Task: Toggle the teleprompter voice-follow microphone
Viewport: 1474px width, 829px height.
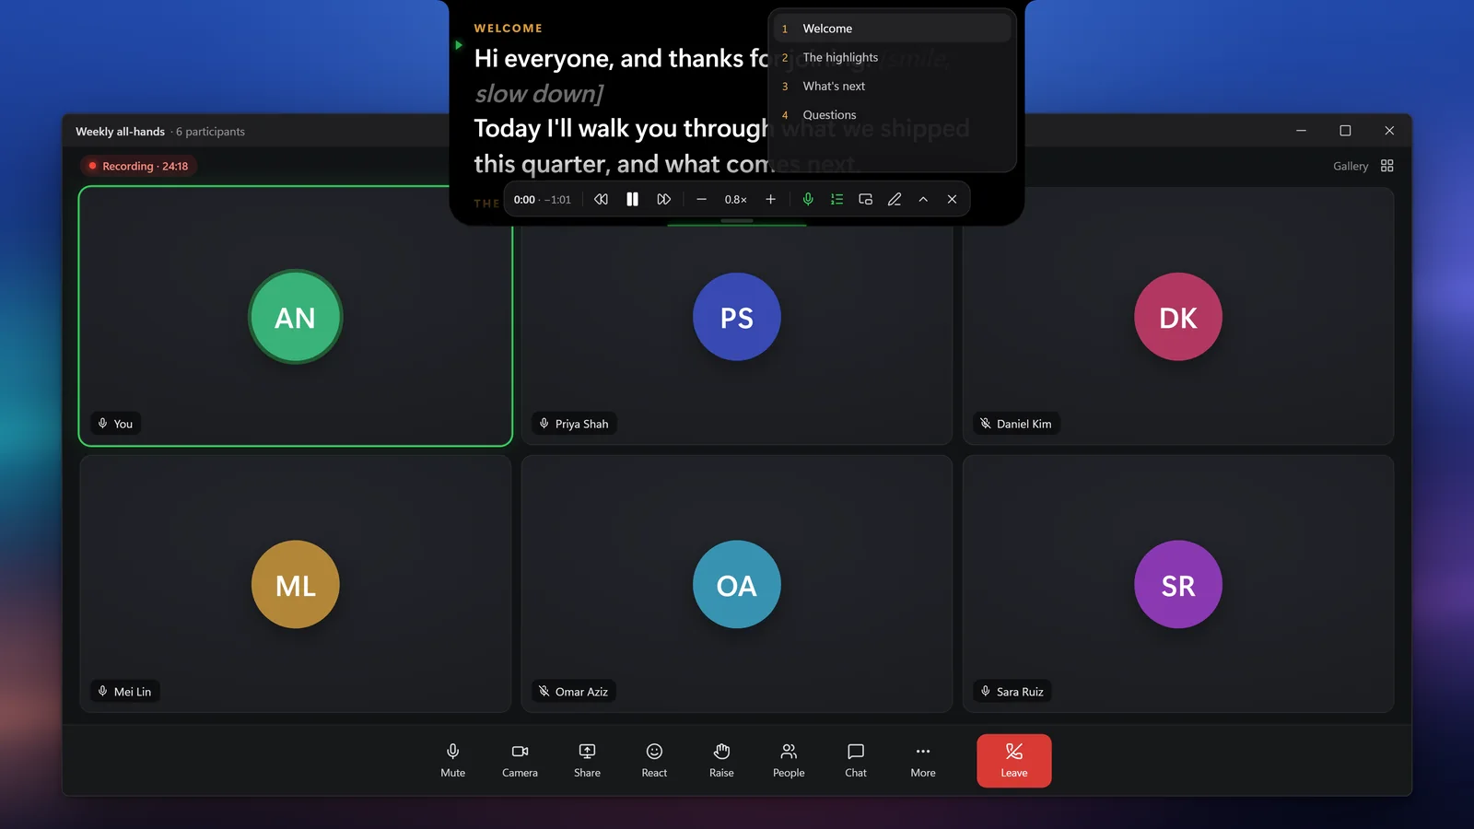Action: 808,199
